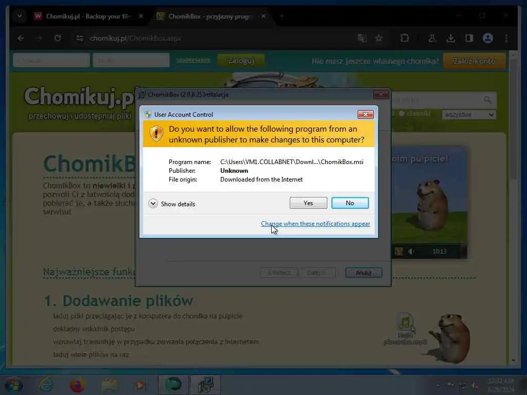Launch Firefox from taskbar
The width and height of the screenshot is (527, 395).
[77, 385]
